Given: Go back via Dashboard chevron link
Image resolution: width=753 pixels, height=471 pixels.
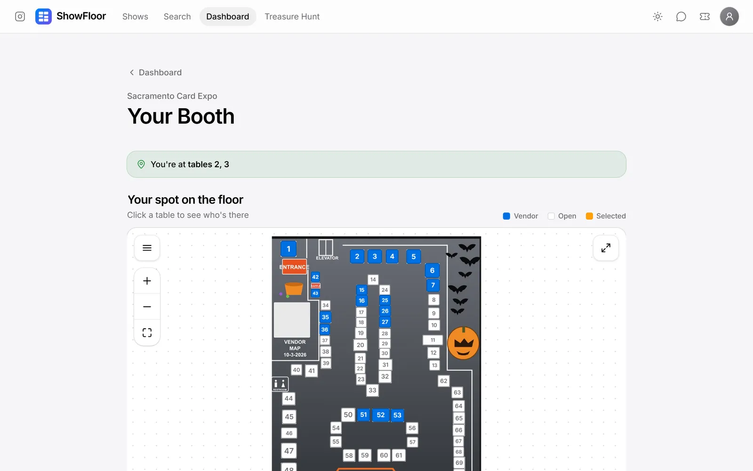Looking at the screenshot, I should click(x=155, y=73).
